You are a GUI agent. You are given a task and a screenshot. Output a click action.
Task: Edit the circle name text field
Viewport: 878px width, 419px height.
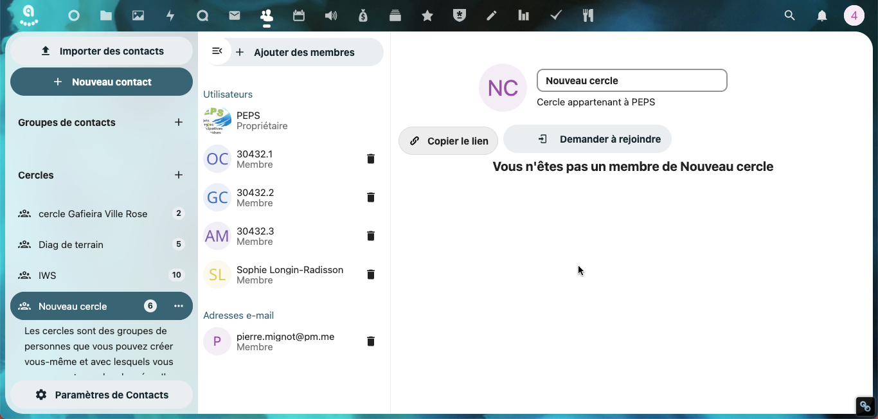pyautogui.click(x=632, y=80)
